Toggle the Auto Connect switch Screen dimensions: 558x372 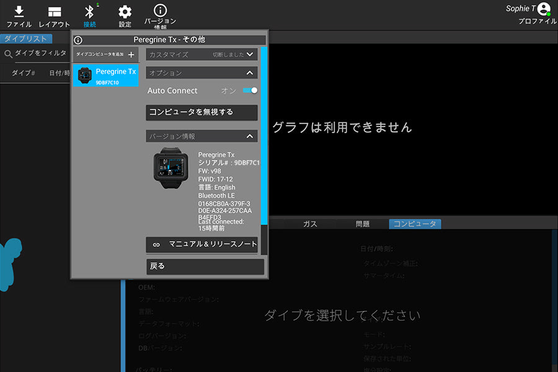coord(250,91)
